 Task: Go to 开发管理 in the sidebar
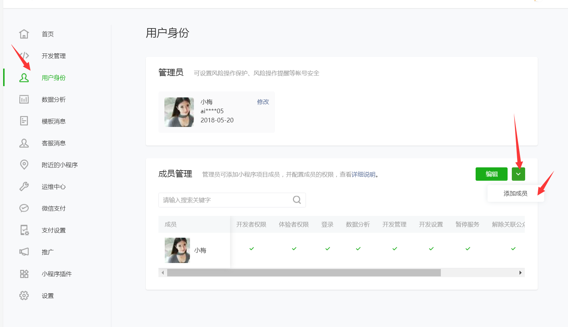click(x=54, y=56)
